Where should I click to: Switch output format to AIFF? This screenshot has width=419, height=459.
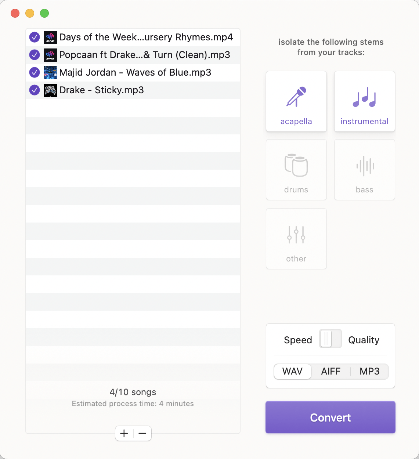pyautogui.click(x=330, y=371)
